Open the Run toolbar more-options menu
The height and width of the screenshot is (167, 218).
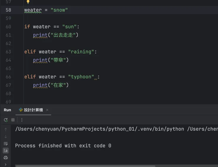click(x=22, y=120)
